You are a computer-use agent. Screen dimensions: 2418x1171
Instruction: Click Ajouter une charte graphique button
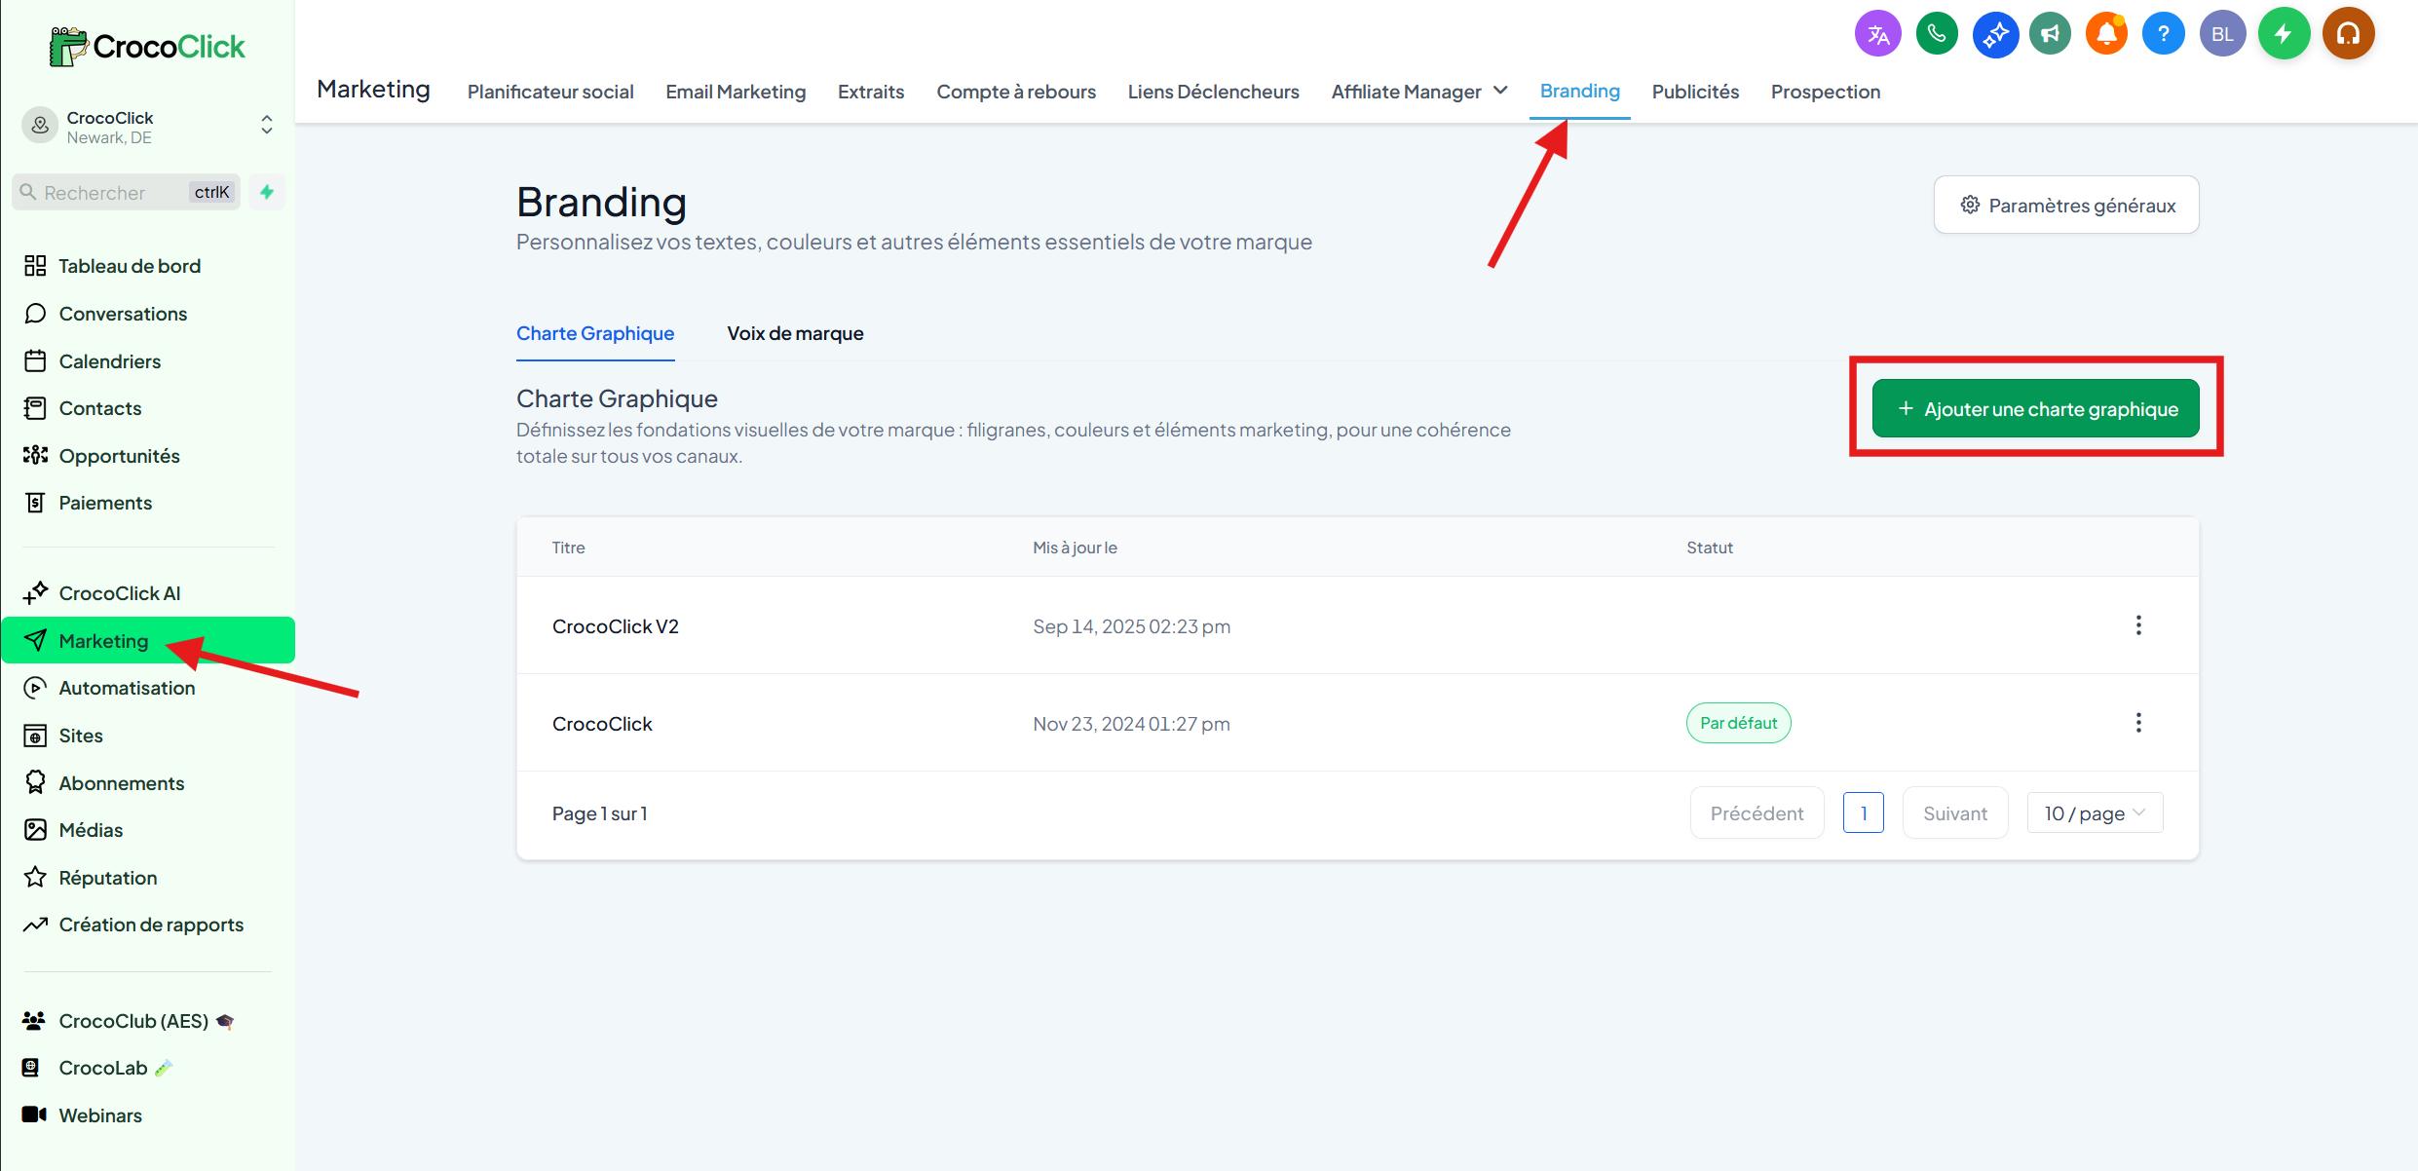tap(2035, 408)
